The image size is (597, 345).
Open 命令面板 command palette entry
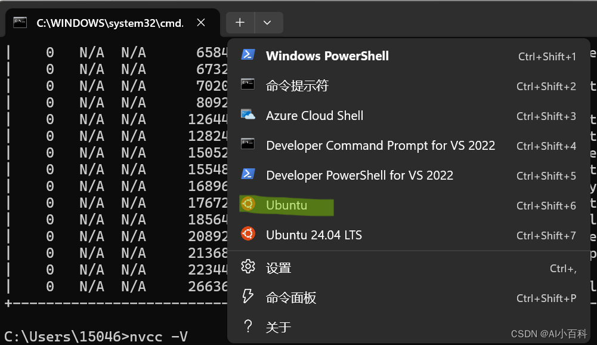coord(291,298)
